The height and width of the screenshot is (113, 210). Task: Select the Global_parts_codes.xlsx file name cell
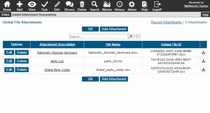[x=113, y=70]
